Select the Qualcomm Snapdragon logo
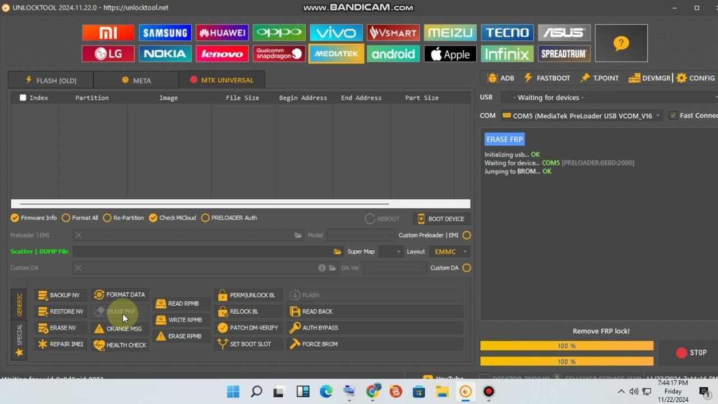718x404 pixels. (x=279, y=54)
